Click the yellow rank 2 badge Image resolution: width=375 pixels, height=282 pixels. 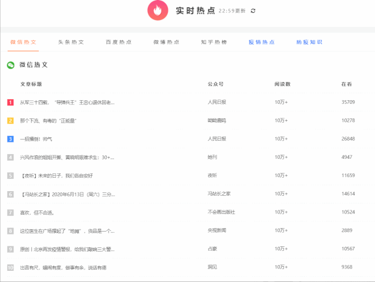coord(11,121)
